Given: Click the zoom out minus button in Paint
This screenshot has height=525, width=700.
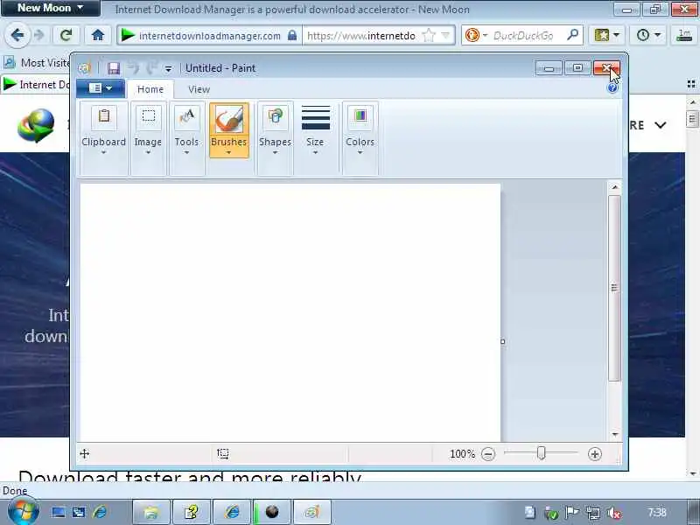Looking at the screenshot, I should (x=488, y=454).
